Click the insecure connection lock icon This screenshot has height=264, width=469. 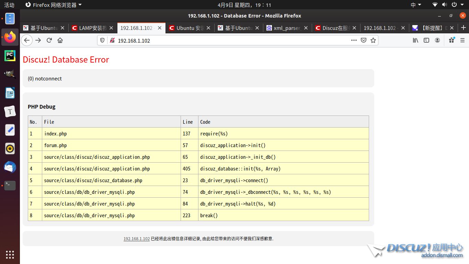click(x=112, y=41)
